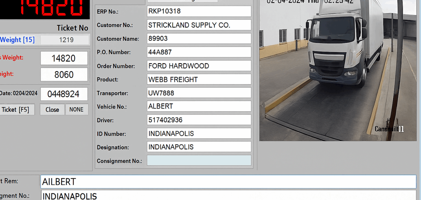
Task: Select the Driver field showing 517402936
Action: point(199,120)
